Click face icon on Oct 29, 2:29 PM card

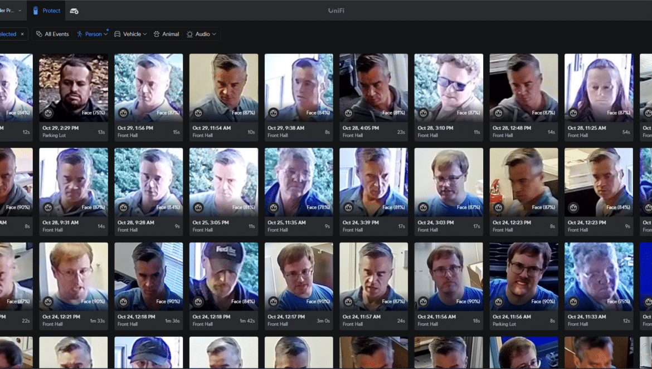coord(48,113)
